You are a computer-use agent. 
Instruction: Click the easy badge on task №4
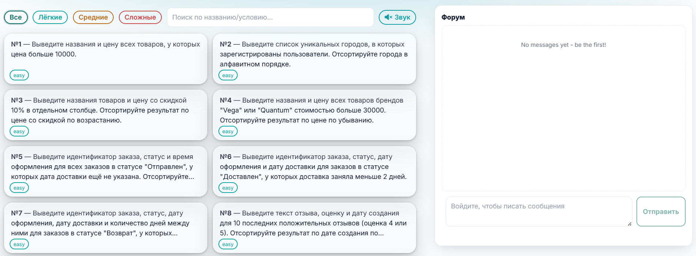pyautogui.click(x=228, y=131)
